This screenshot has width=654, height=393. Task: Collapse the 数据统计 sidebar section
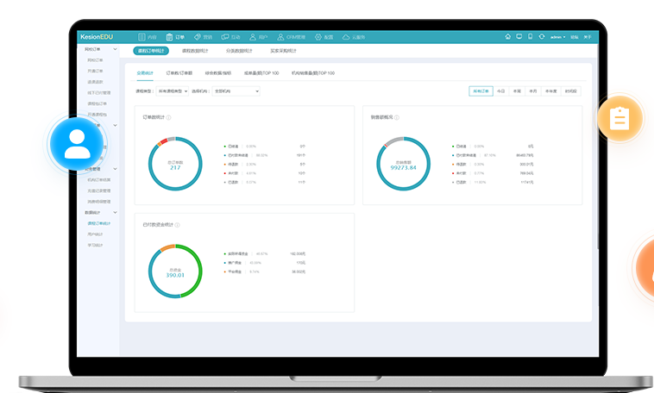(116, 212)
